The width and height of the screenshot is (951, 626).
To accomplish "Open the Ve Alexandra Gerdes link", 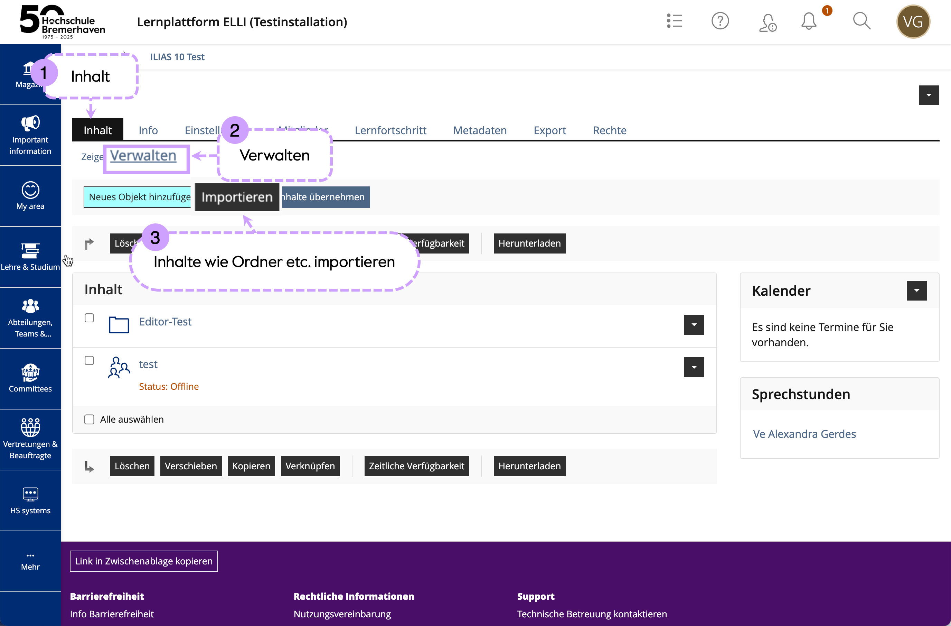I will point(804,434).
